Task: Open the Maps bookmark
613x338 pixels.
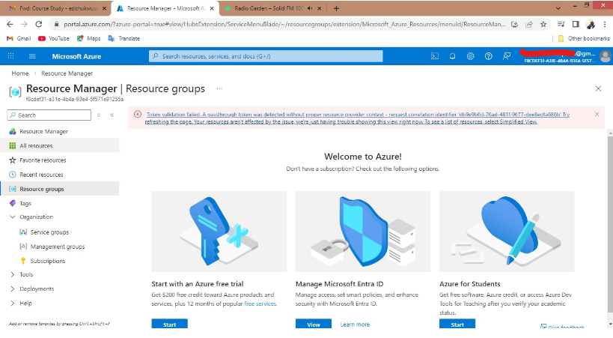Action: pyautogui.click(x=89, y=38)
